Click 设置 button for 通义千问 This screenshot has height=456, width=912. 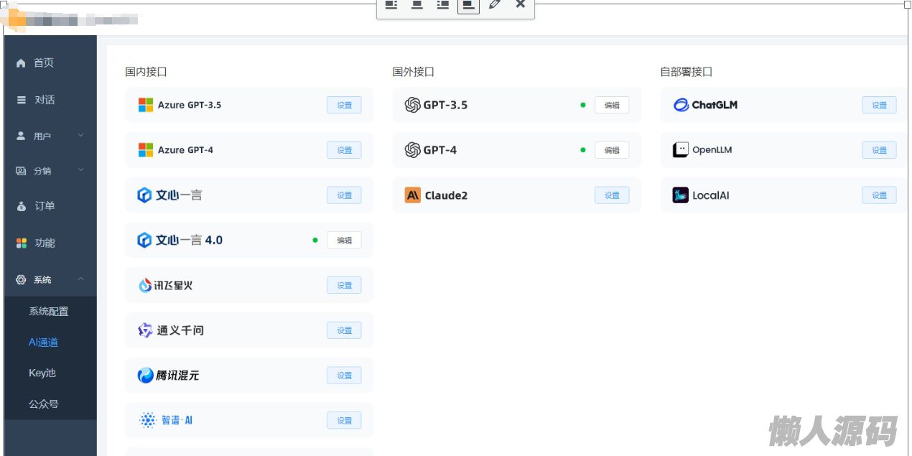344,330
